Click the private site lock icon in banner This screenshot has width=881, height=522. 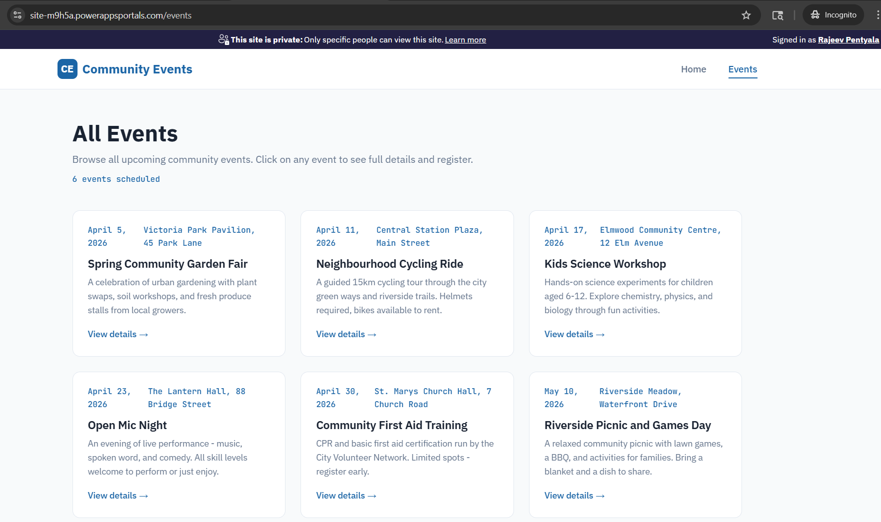(223, 39)
